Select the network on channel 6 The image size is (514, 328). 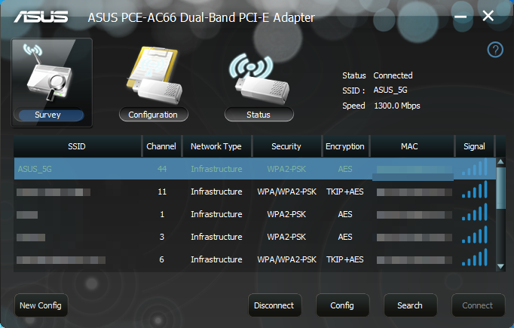255,259
